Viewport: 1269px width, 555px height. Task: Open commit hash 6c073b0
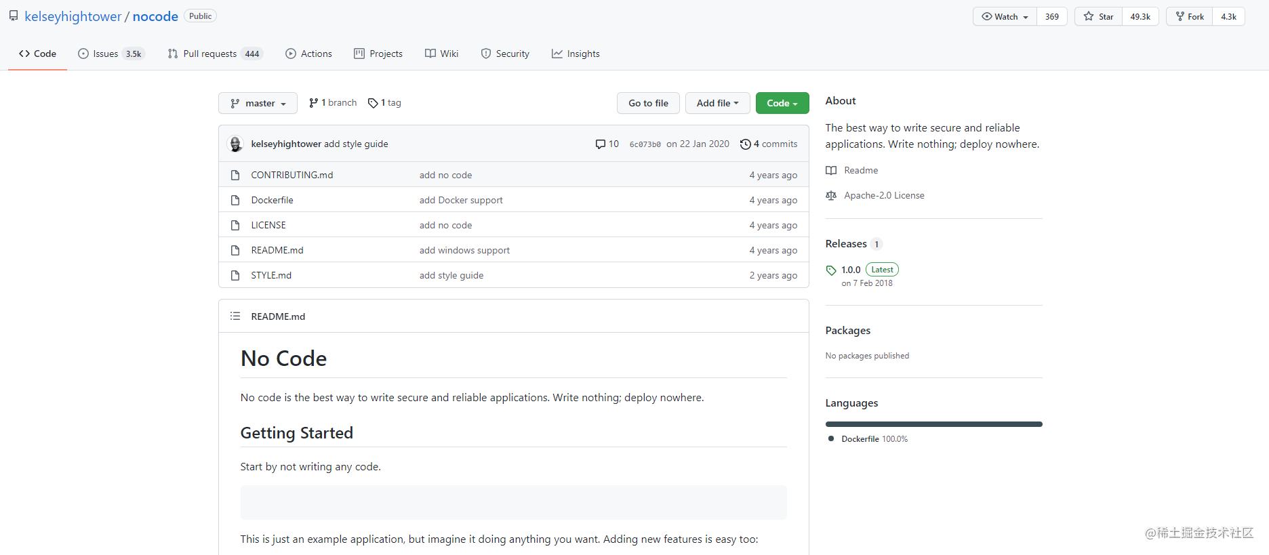pos(645,144)
